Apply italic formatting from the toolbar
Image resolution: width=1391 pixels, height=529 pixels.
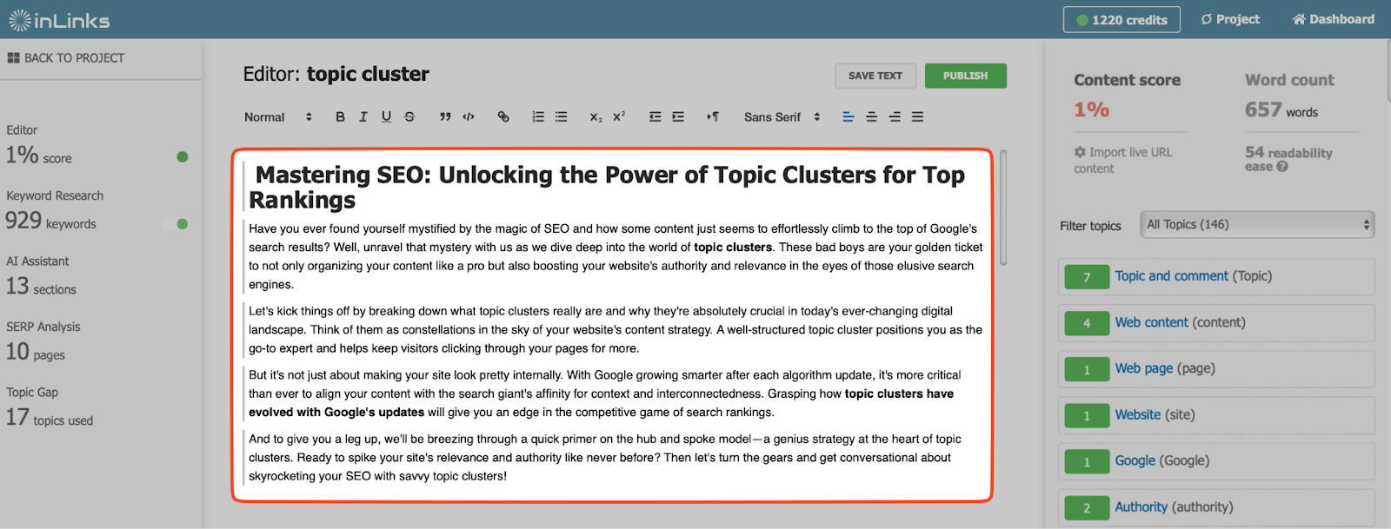tap(363, 117)
